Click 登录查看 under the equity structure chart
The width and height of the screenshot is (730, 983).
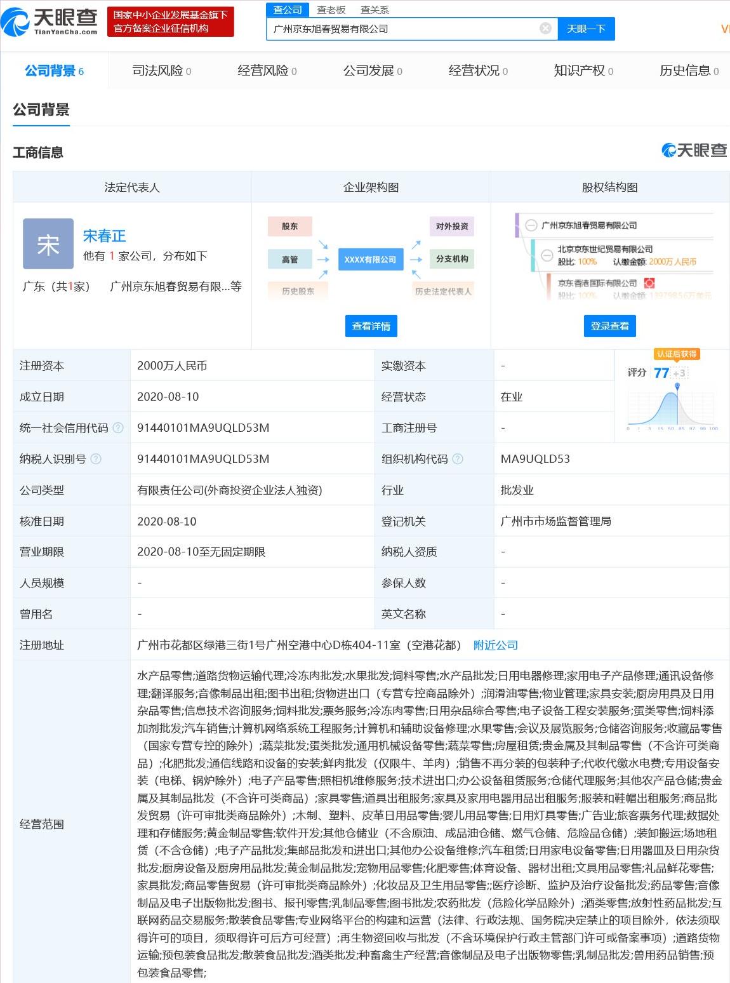coord(610,326)
